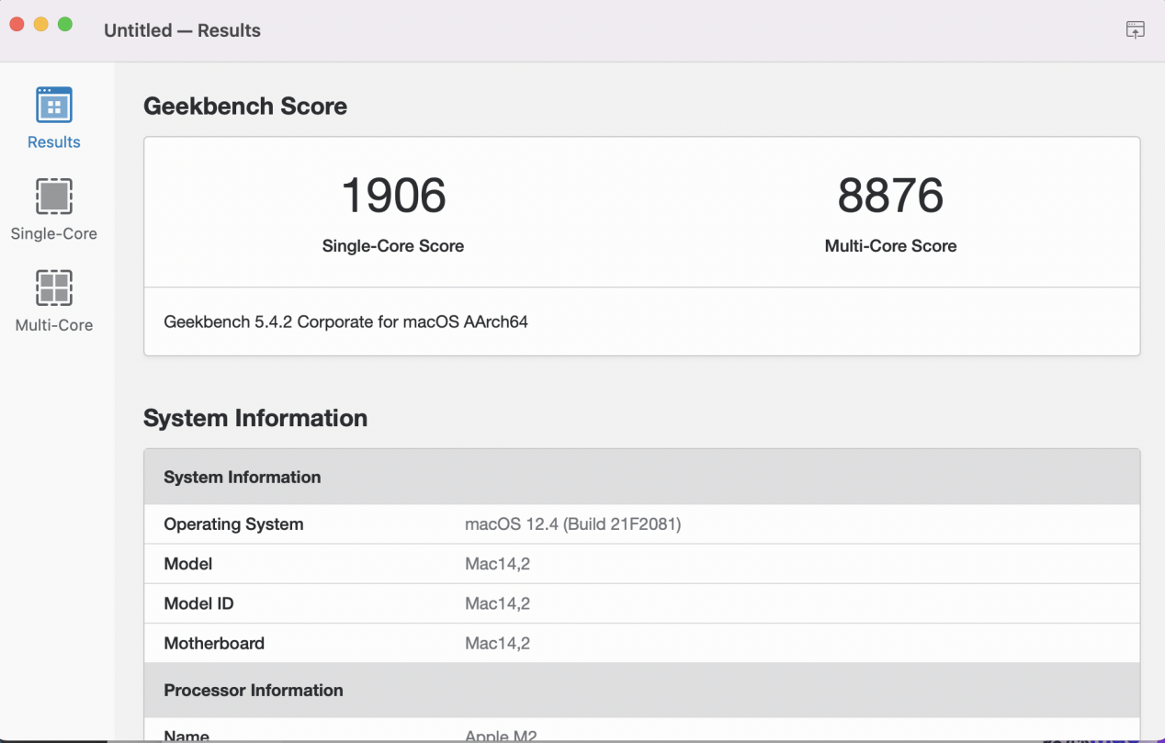
Task: Click the Results label in the sidebar
Action: [53, 141]
